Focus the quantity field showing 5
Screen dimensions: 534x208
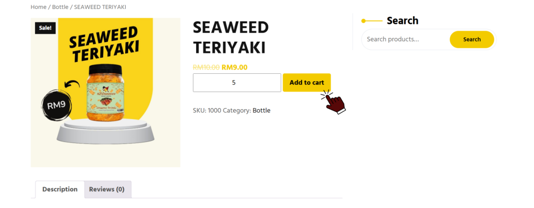(x=237, y=83)
